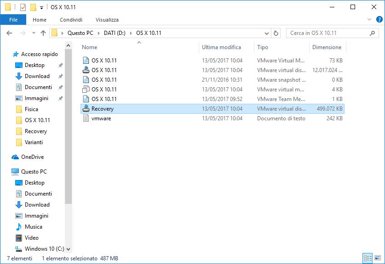
Task: Click the pin icon beside Desktop
Action: point(60,65)
